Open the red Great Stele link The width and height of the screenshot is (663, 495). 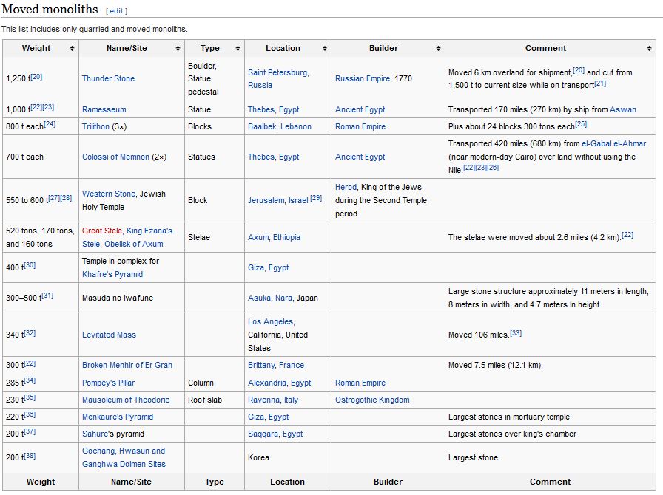pos(101,231)
